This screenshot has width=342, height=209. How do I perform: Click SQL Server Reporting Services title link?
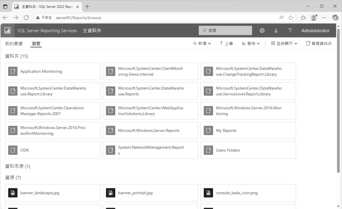coord(47,31)
